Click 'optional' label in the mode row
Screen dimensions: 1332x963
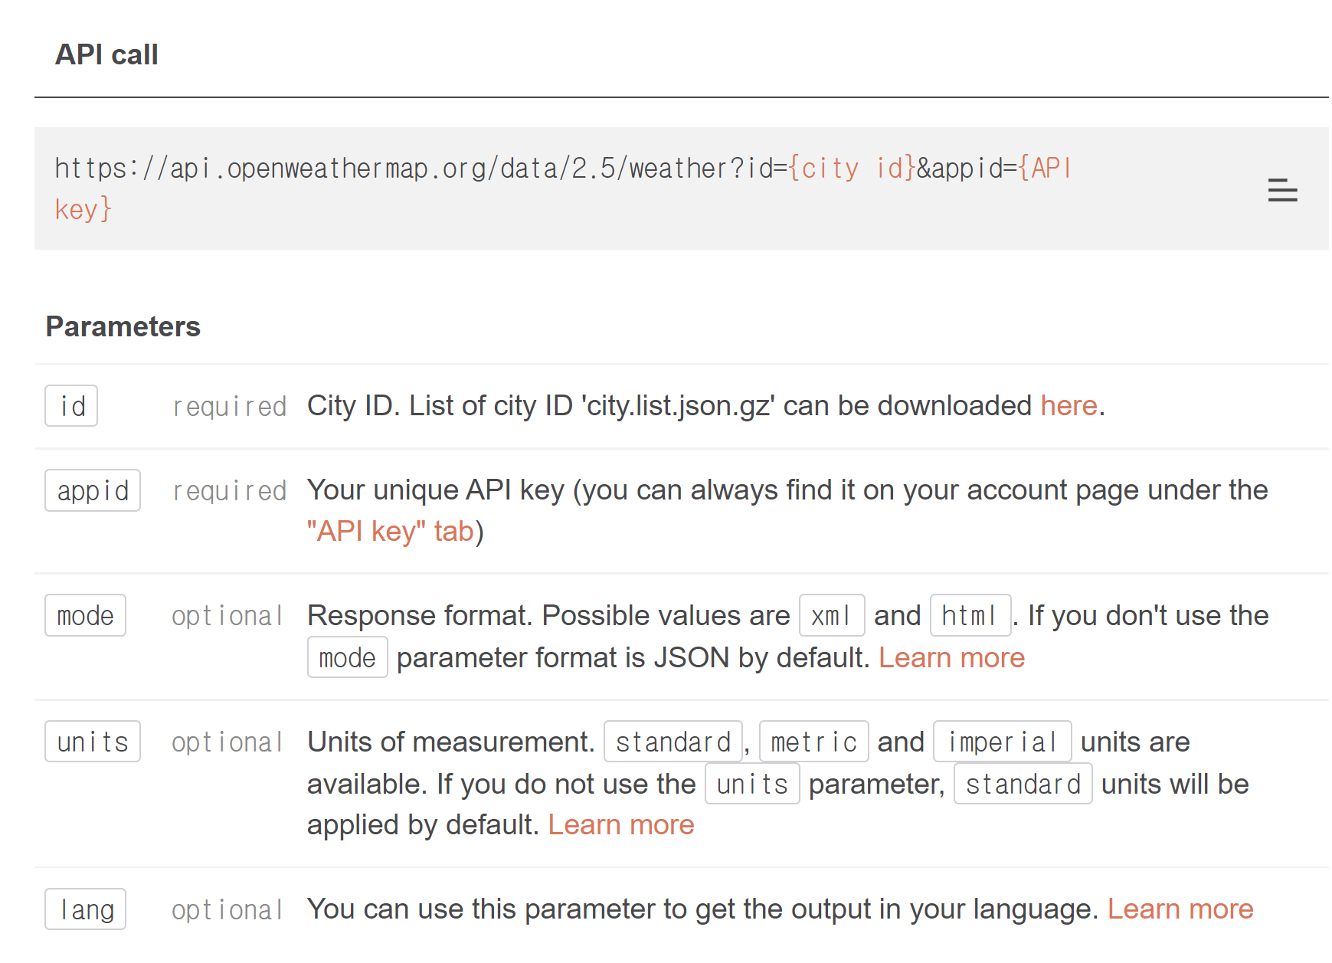pyautogui.click(x=227, y=617)
